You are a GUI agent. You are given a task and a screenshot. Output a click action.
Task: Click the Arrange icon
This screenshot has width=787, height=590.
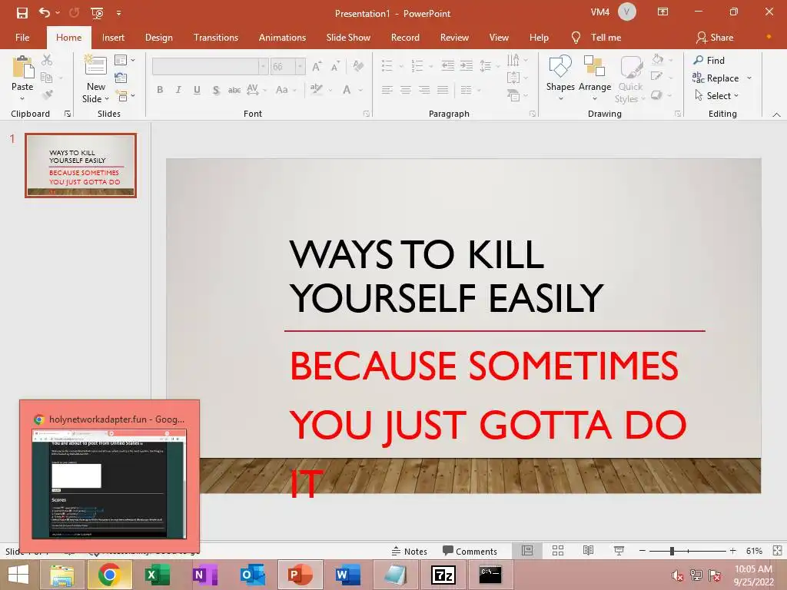point(595,78)
